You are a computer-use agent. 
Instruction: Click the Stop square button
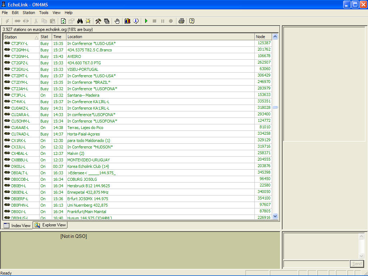pyautogui.click(x=155, y=21)
